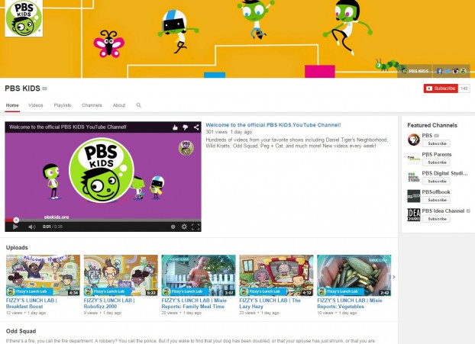Click the PBS KIDS watermark in video player
475x344 pixels.
coord(186,148)
